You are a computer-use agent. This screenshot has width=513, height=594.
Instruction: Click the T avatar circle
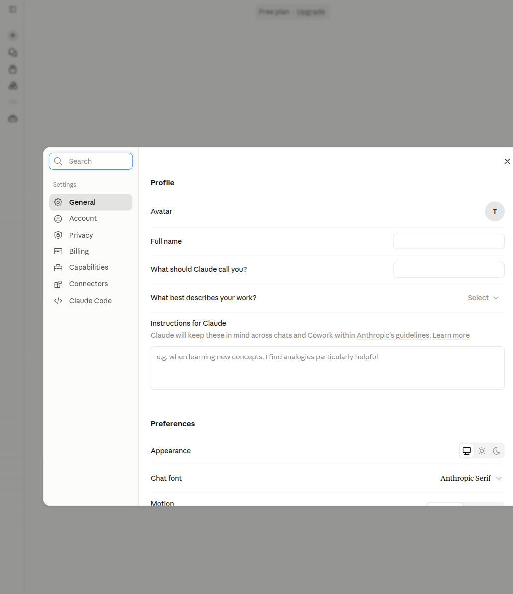tap(495, 212)
